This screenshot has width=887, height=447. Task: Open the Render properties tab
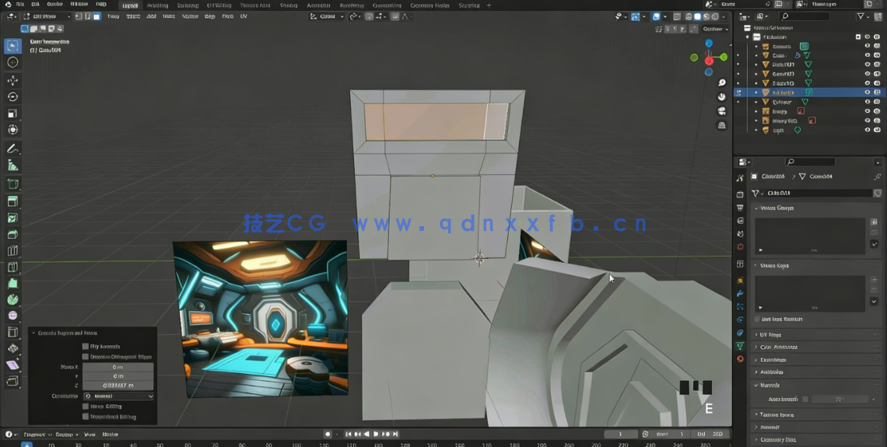740,195
